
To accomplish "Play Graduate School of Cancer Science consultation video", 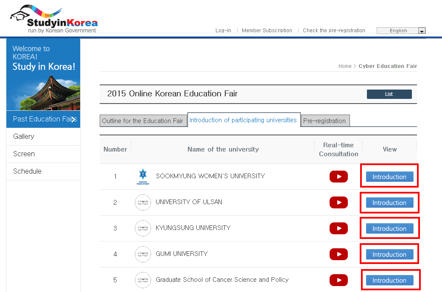I will click(x=338, y=280).
